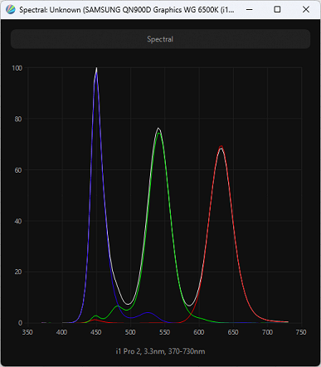This screenshot has width=321, height=367.
Task: Click the 'i1 Pro 2, 3.3nm, 370-730nm' caption
Action: 160,351
